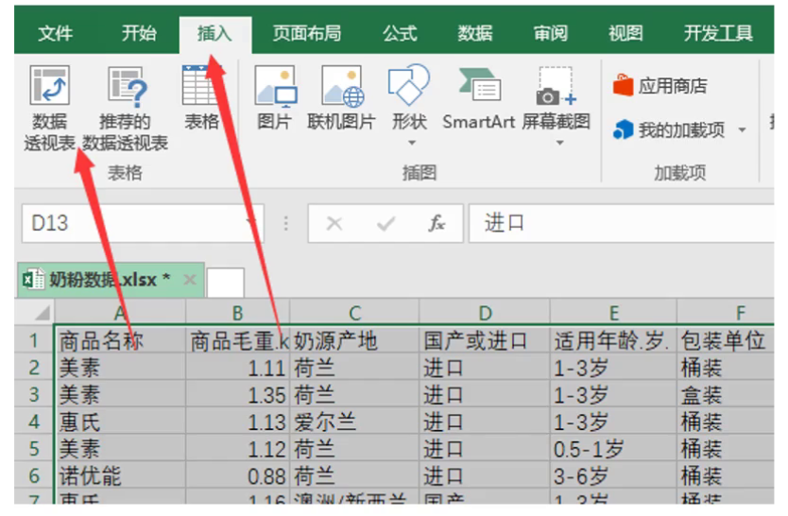
Task: Click the 3-6岁 cell
Action: 613,475
